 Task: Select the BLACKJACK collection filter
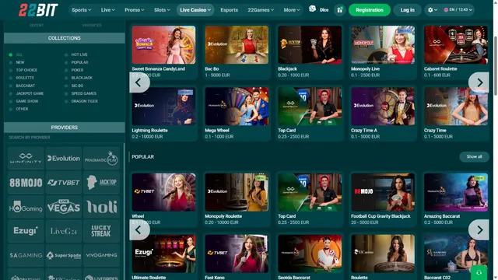(79, 78)
